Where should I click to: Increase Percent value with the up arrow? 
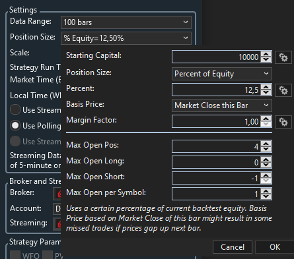(266, 87)
